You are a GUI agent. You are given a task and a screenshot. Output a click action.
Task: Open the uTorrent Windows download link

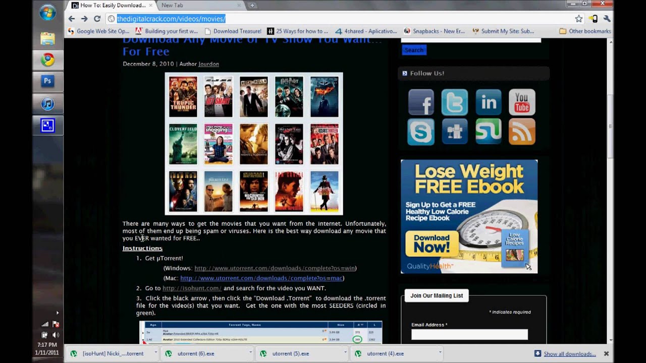[275, 268]
